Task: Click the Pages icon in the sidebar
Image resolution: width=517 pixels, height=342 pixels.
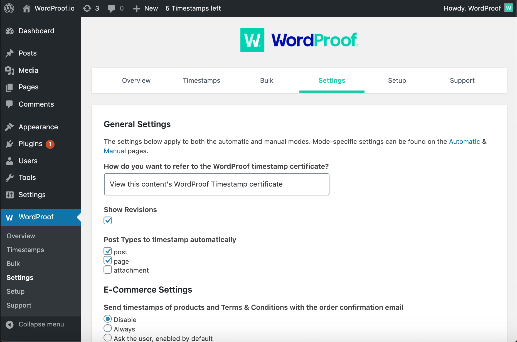Action: point(10,87)
